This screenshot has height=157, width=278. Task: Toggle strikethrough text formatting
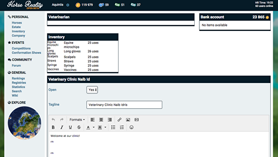[x=79, y=127]
